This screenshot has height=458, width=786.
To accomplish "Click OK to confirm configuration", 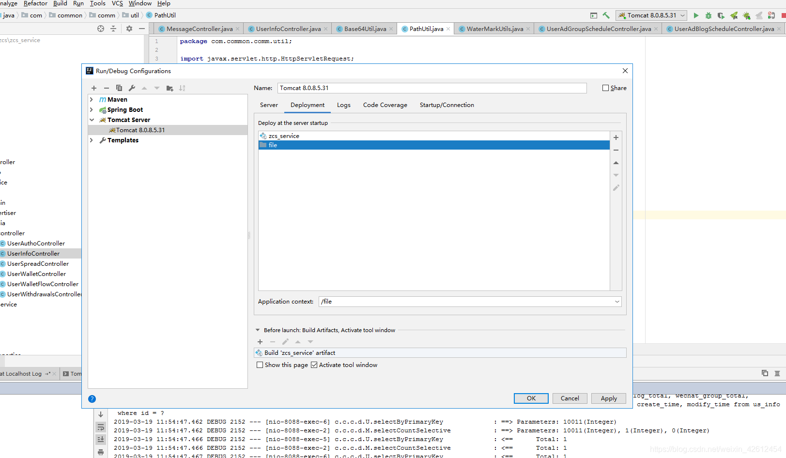I will [531, 398].
